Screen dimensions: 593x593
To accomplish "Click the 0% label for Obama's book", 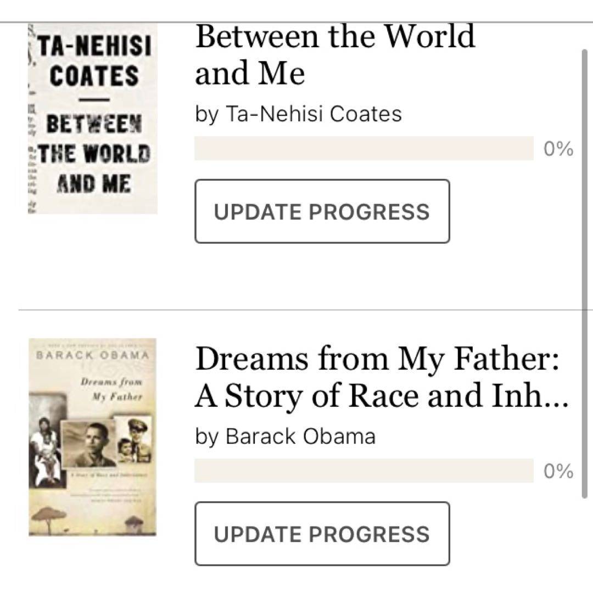I will point(558,471).
